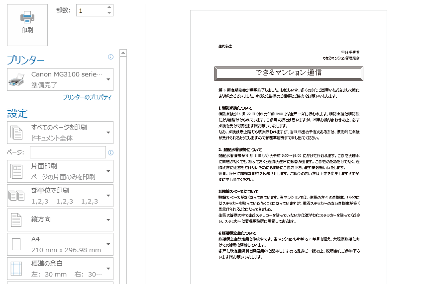Decrease copies with the down stepper arrow
427x284 pixels.
coord(109,13)
